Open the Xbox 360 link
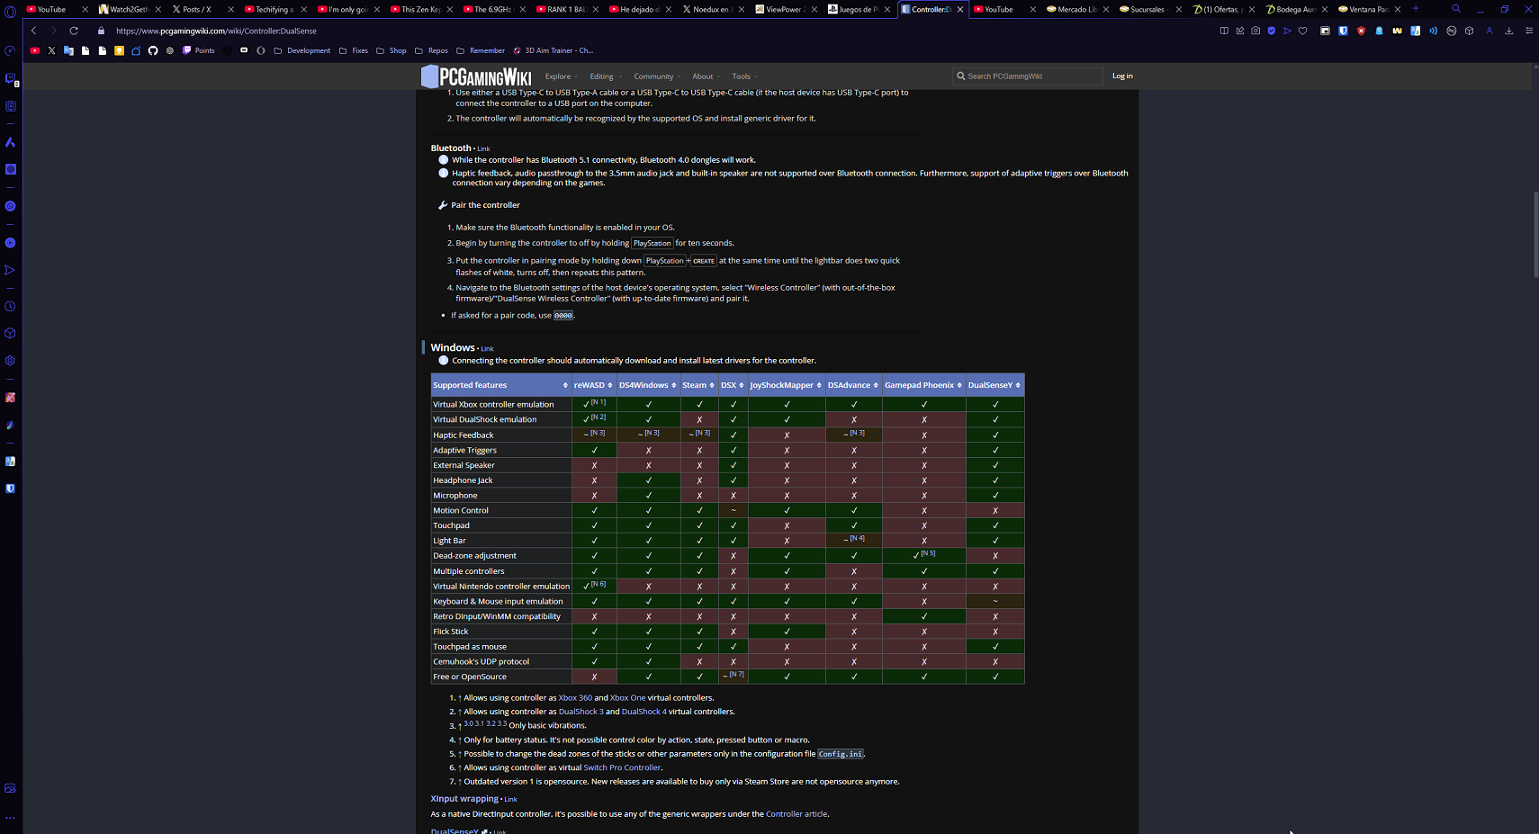This screenshot has width=1539, height=834. tap(575, 698)
